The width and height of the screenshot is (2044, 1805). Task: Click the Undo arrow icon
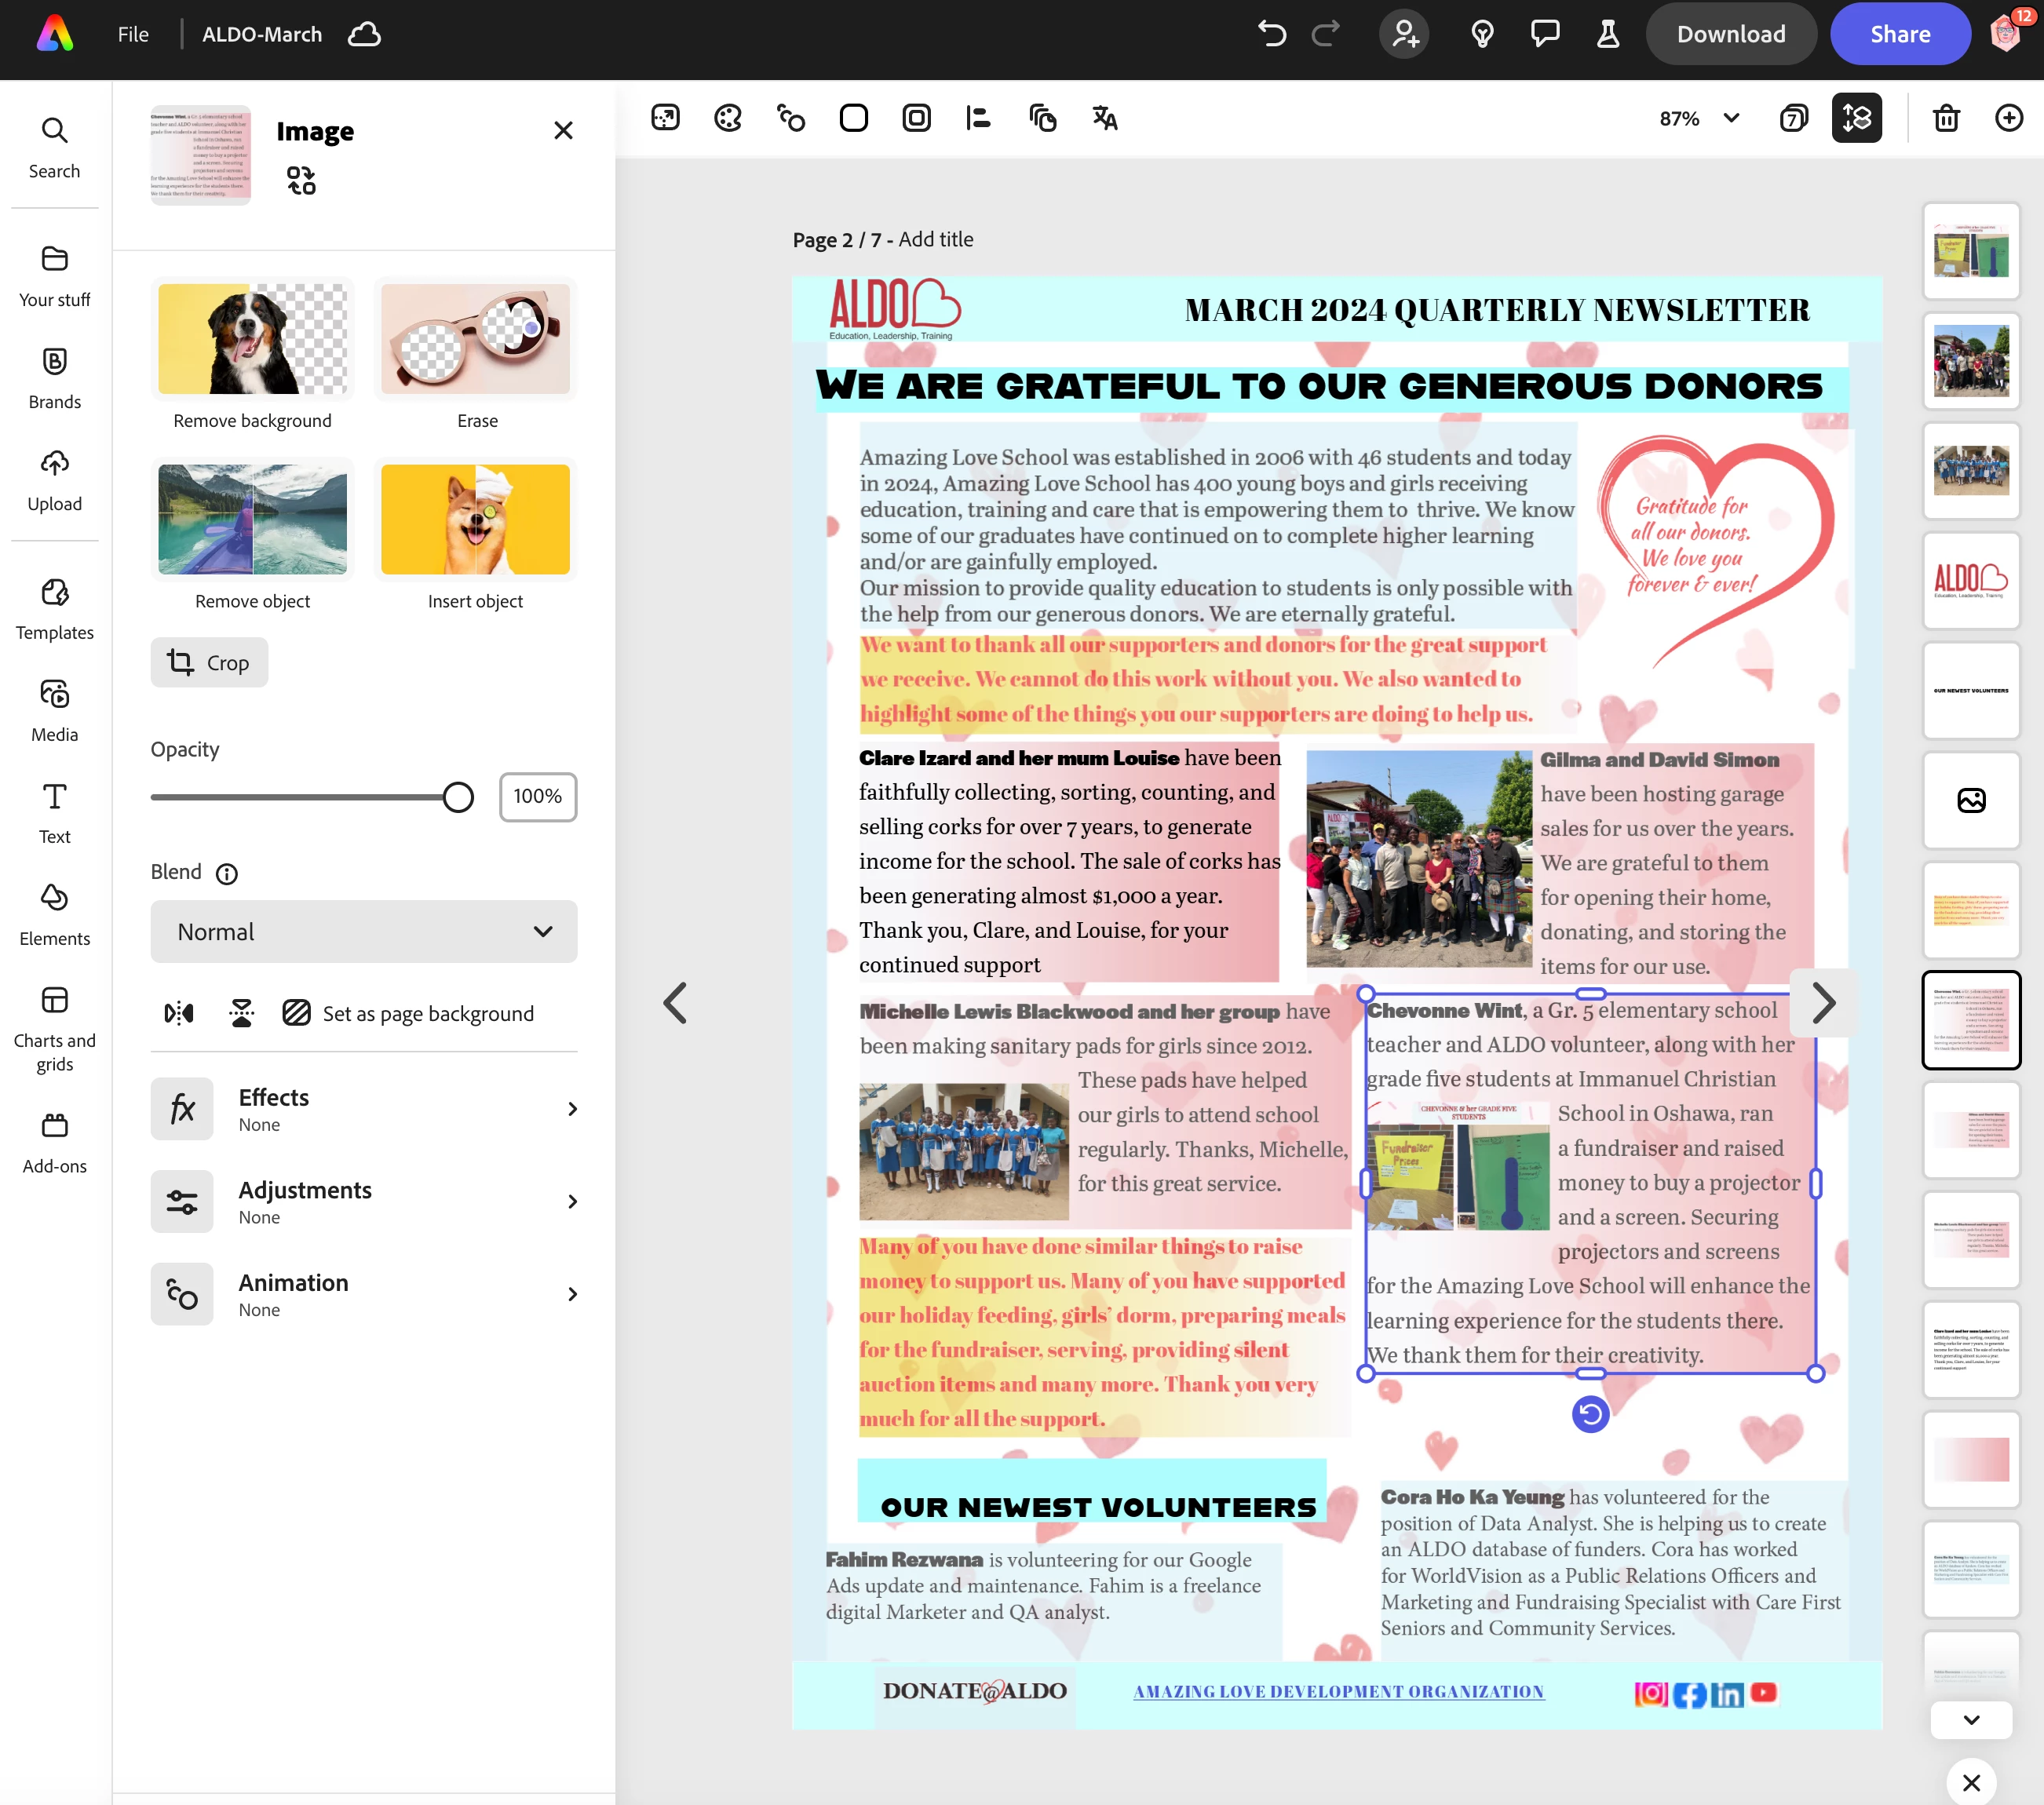(1271, 34)
